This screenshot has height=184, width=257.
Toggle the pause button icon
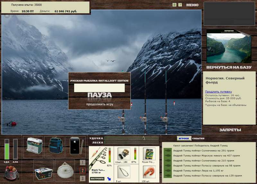point(174,5)
